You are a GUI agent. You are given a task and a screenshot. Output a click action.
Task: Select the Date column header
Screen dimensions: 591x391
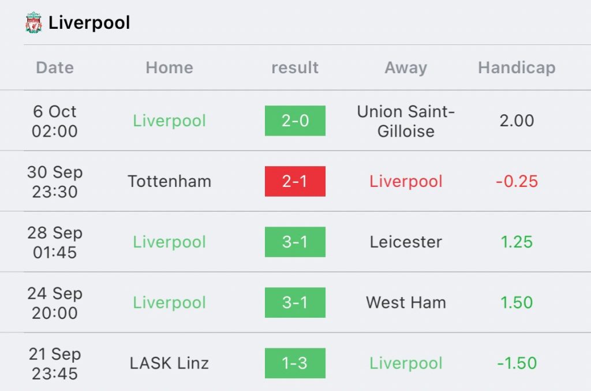click(x=55, y=68)
